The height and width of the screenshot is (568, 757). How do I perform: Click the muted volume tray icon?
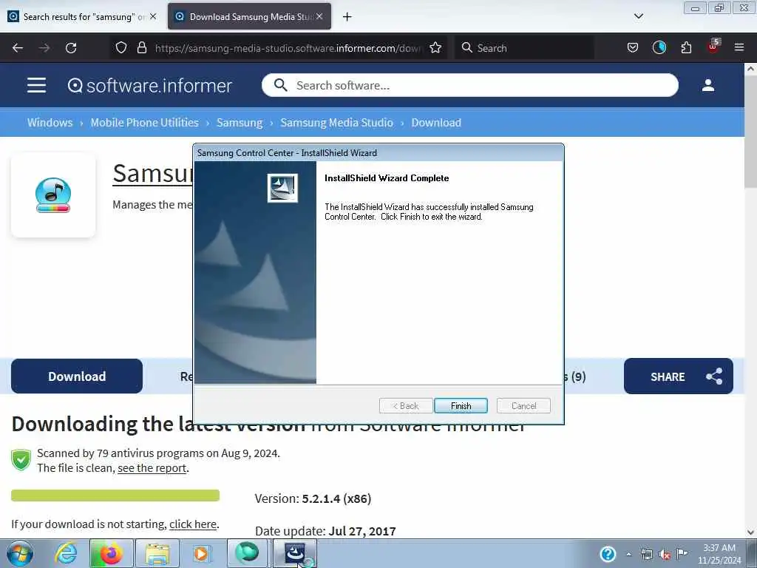(665, 555)
